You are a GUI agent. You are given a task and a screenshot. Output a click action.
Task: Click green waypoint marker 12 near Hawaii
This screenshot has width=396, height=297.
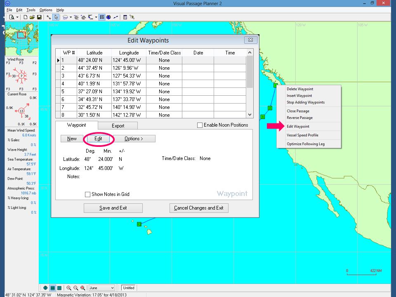[139, 224]
